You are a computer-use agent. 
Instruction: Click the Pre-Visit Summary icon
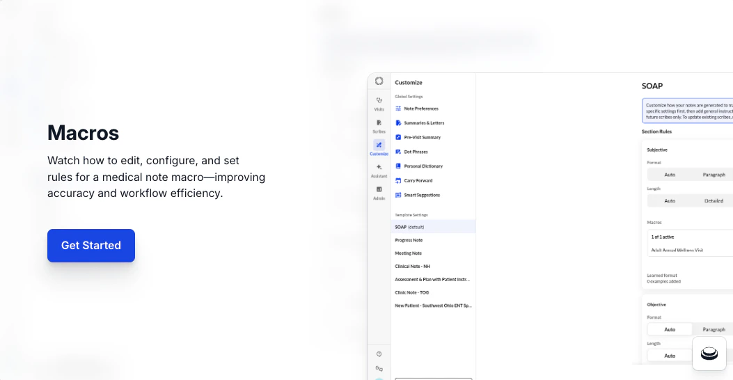pyautogui.click(x=398, y=137)
